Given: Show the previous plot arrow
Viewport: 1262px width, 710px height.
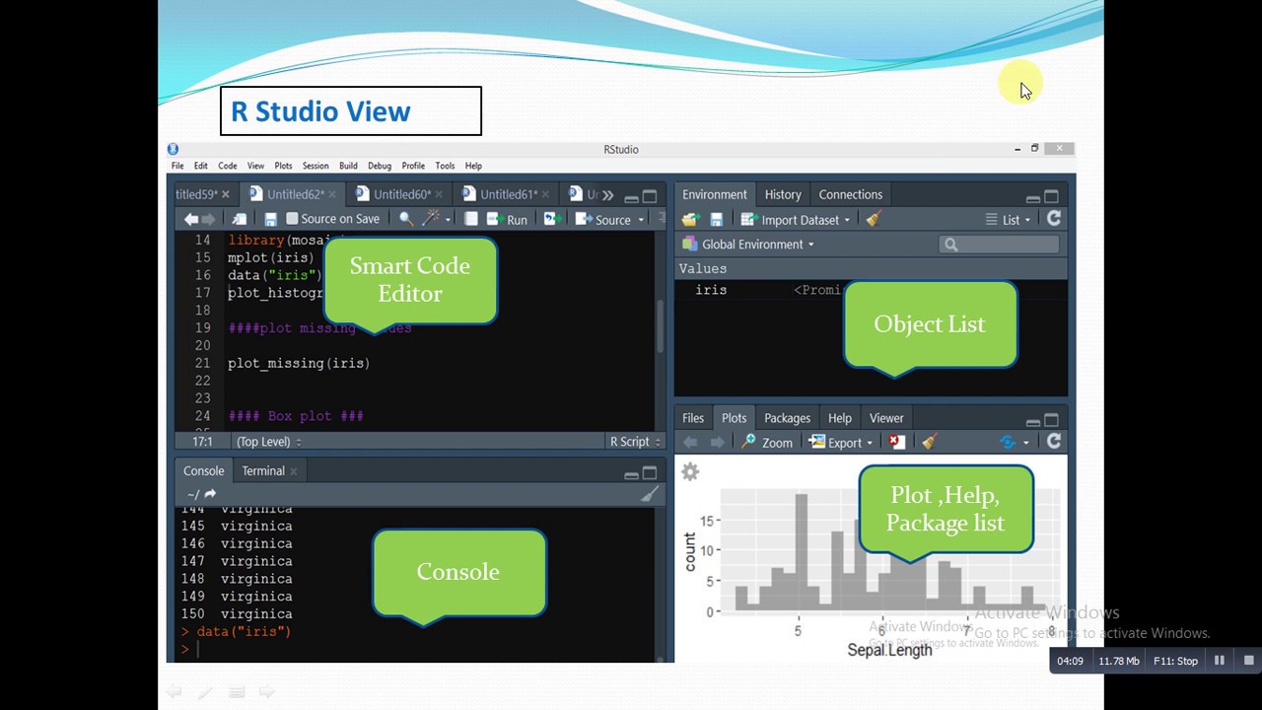Looking at the screenshot, I should pyautogui.click(x=690, y=443).
